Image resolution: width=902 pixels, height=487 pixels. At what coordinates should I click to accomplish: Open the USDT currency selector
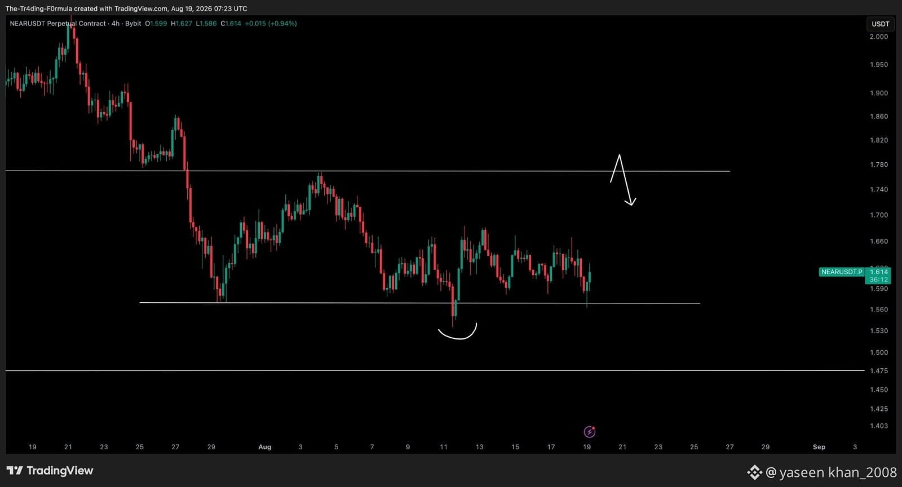tap(880, 24)
